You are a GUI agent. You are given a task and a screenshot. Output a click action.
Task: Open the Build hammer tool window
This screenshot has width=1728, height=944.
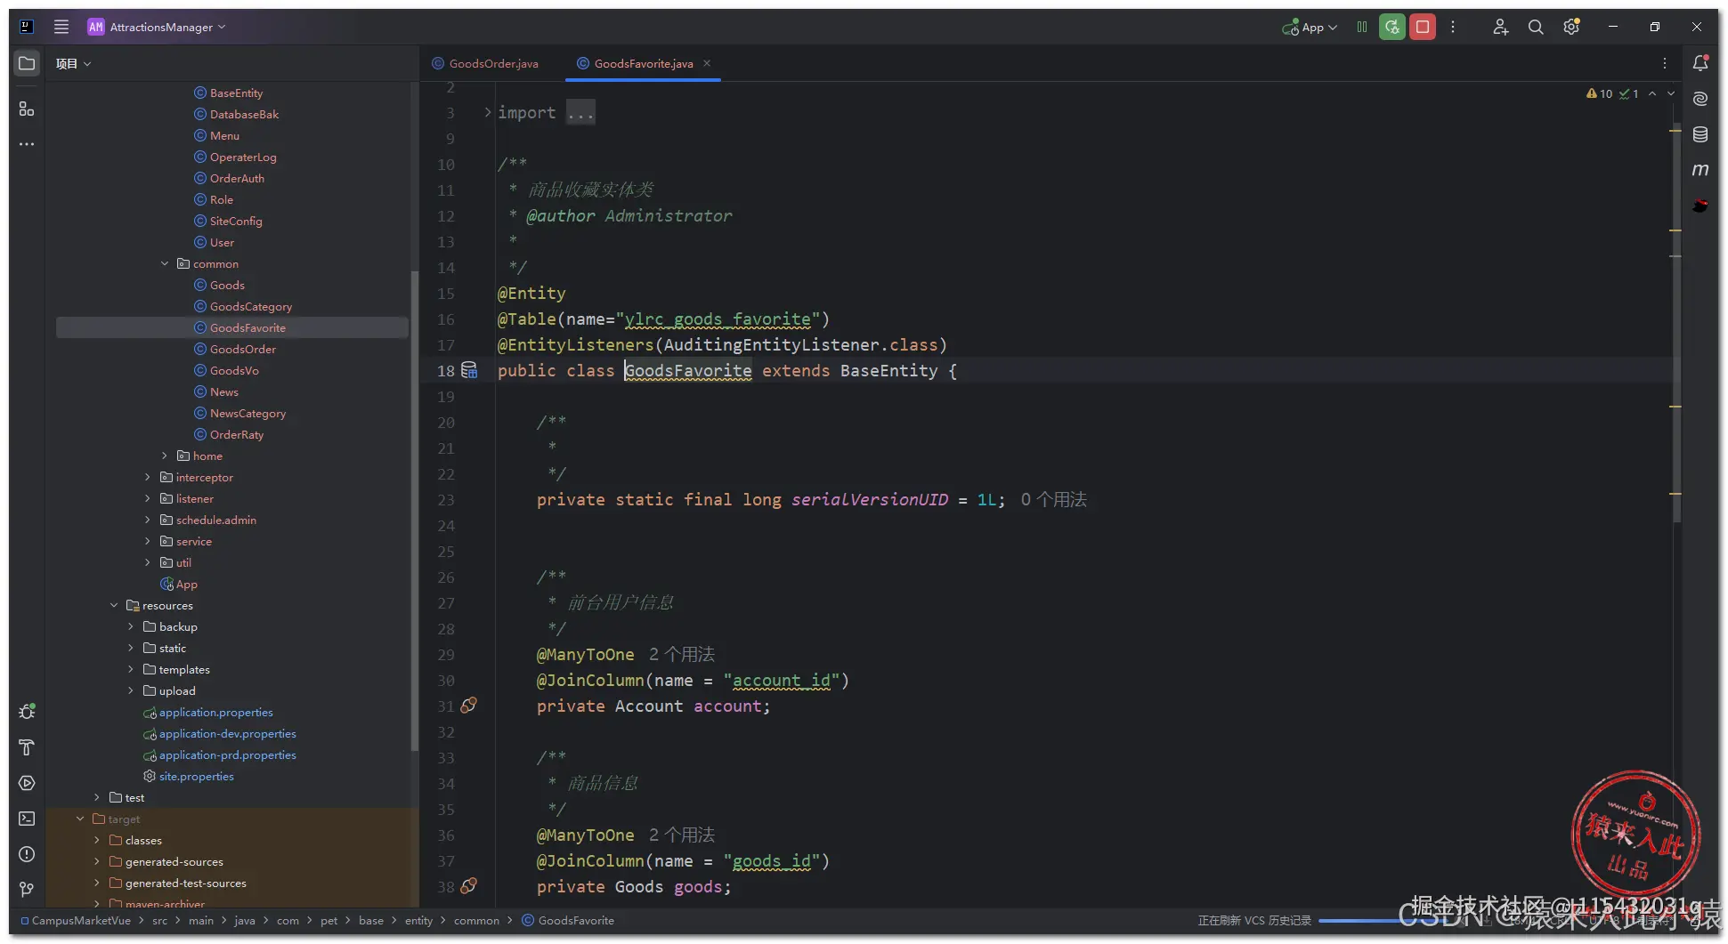pos(27,747)
